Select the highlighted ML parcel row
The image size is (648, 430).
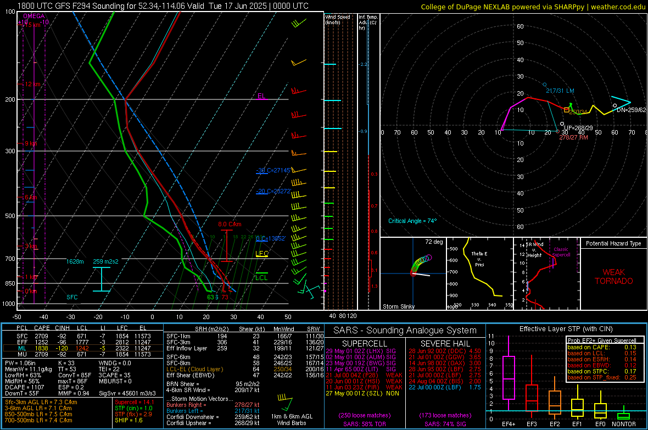click(x=83, y=348)
